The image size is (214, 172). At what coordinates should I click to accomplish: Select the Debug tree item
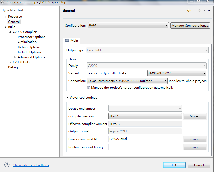click(13, 67)
